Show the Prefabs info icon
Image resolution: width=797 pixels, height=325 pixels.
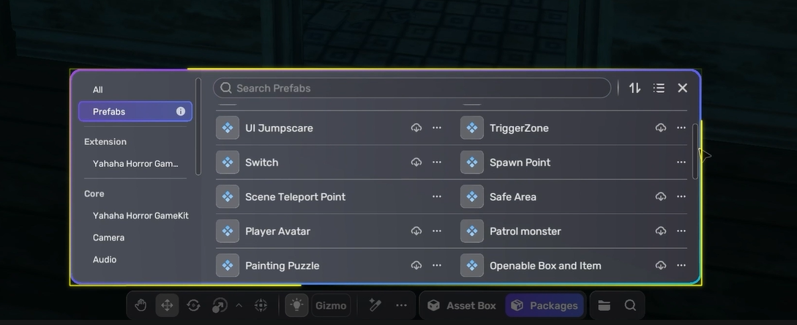[181, 111]
